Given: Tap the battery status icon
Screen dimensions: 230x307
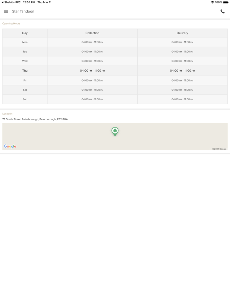Looking at the screenshot, I should (x=226, y=2).
